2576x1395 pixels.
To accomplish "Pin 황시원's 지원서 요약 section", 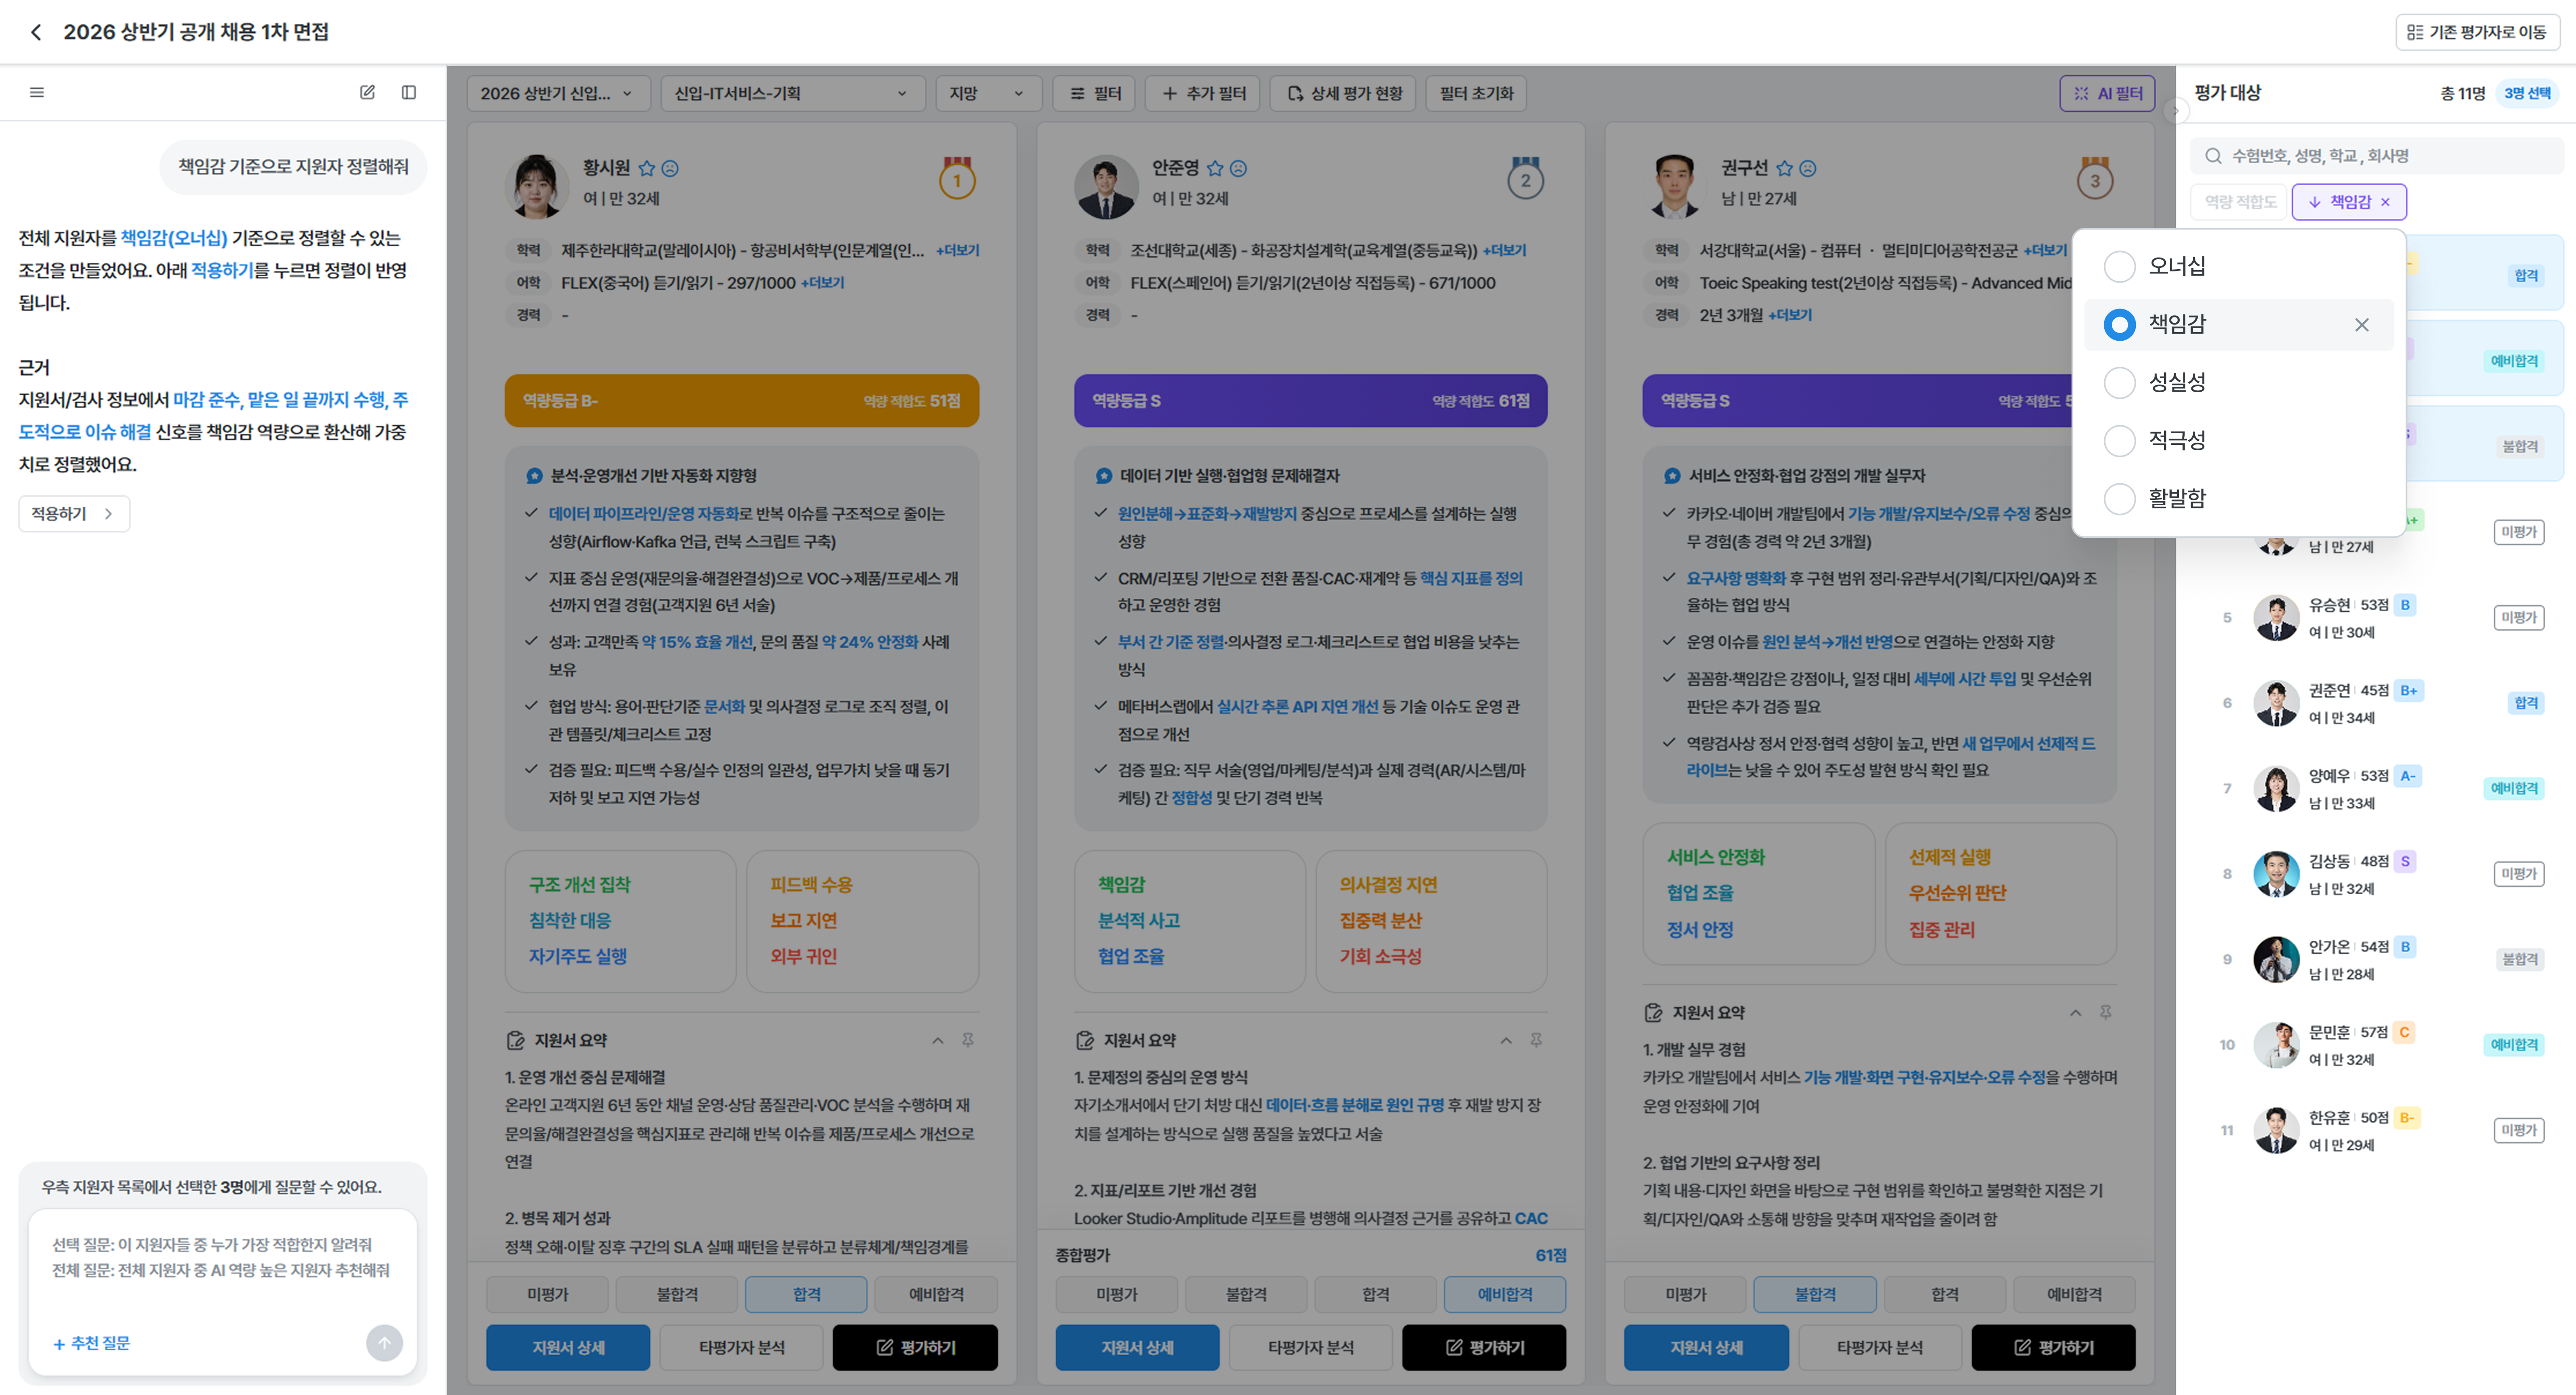I will point(968,1040).
